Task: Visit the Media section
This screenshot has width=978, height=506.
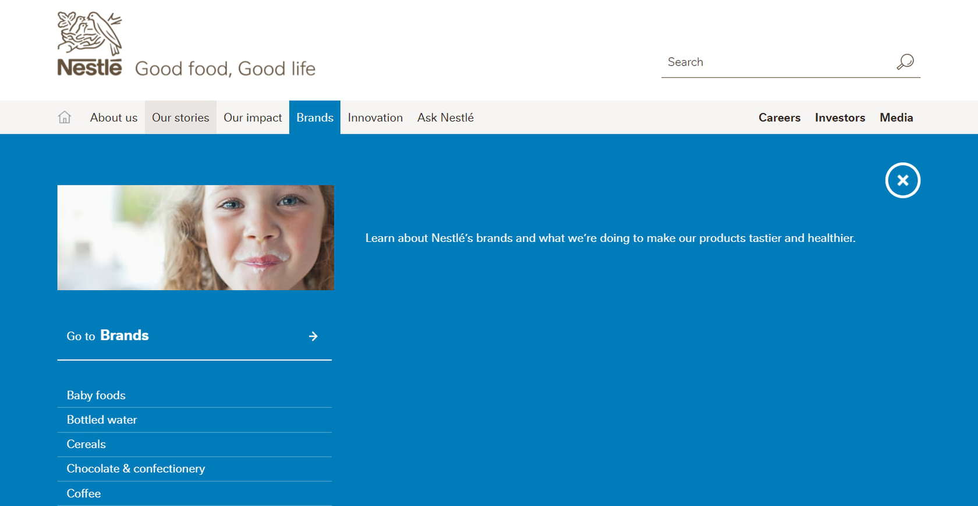Action: (896, 117)
